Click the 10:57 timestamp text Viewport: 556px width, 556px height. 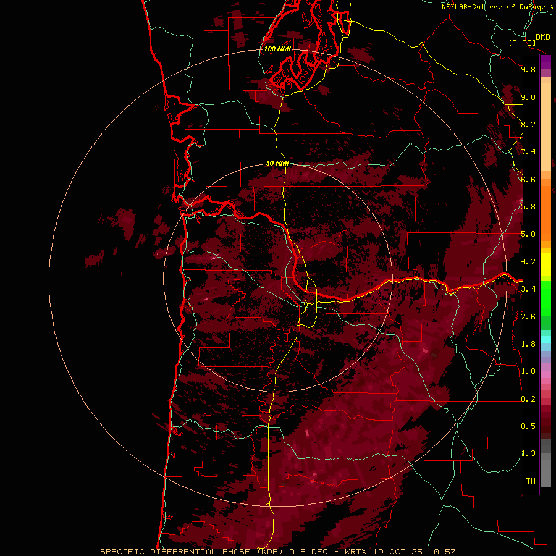(442, 552)
